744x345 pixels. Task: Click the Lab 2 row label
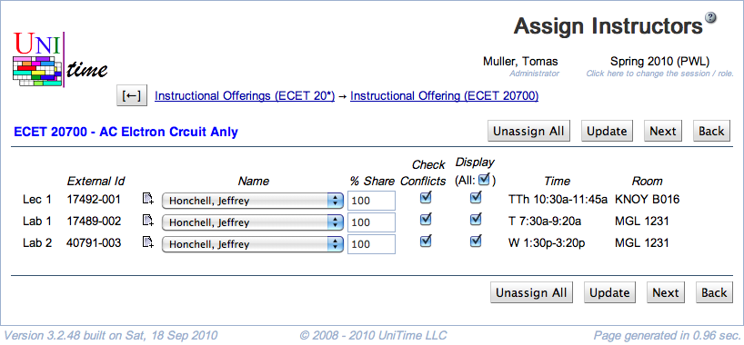pos(37,243)
